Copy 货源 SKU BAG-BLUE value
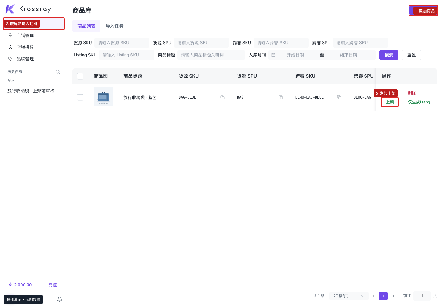Viewport: 442px width, 307px height. tap(223, 97)
